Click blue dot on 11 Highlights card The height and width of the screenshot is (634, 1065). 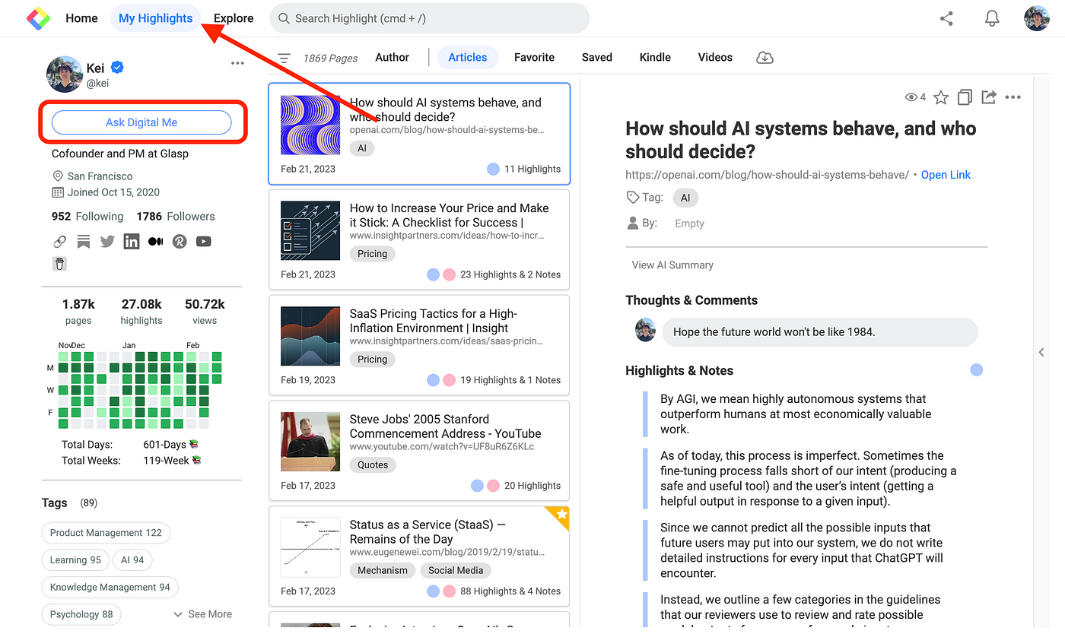[493, 169]
